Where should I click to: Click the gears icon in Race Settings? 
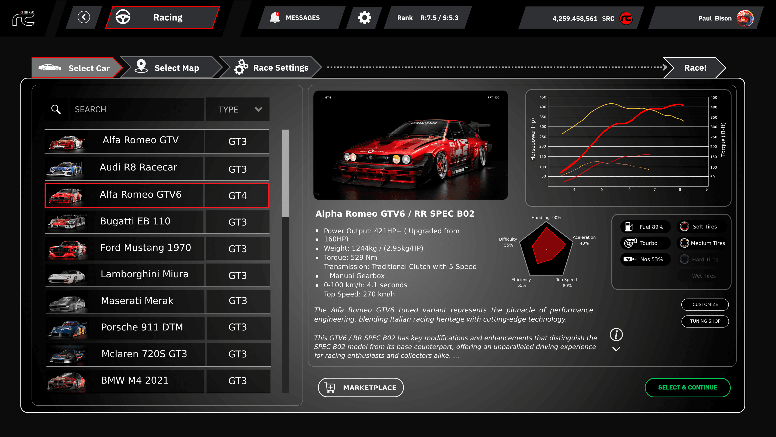(241, 67)
